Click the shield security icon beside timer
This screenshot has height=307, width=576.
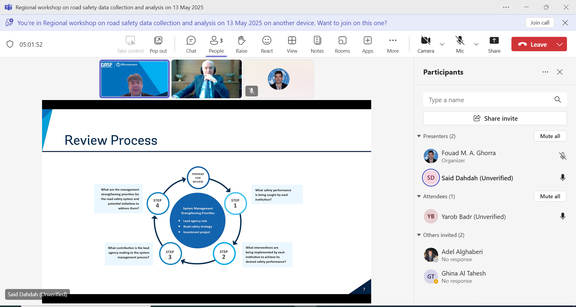coord(10,44)
